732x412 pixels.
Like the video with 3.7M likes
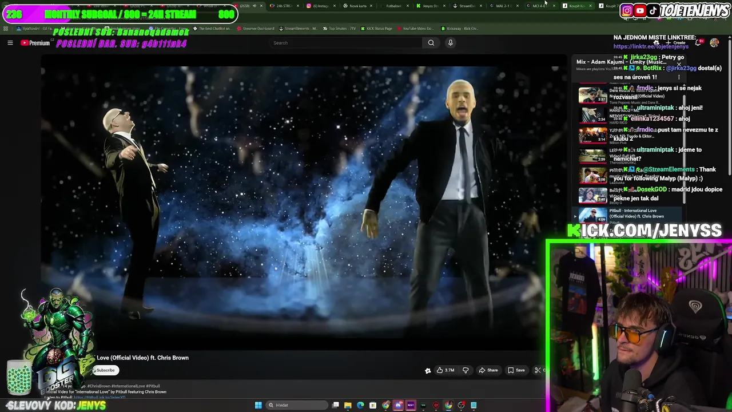pyautogui.click(x=445, y=370)
